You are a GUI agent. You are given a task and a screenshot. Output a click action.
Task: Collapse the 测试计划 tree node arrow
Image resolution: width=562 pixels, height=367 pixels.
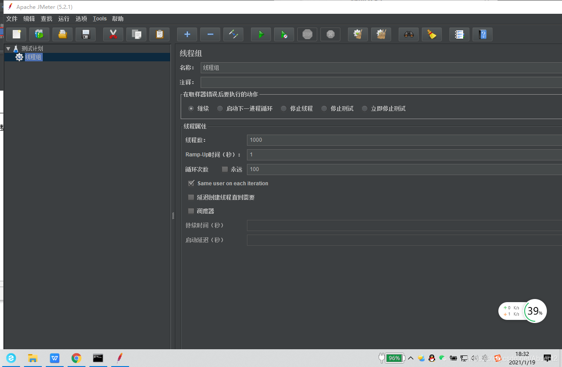[x=8, y=48]
